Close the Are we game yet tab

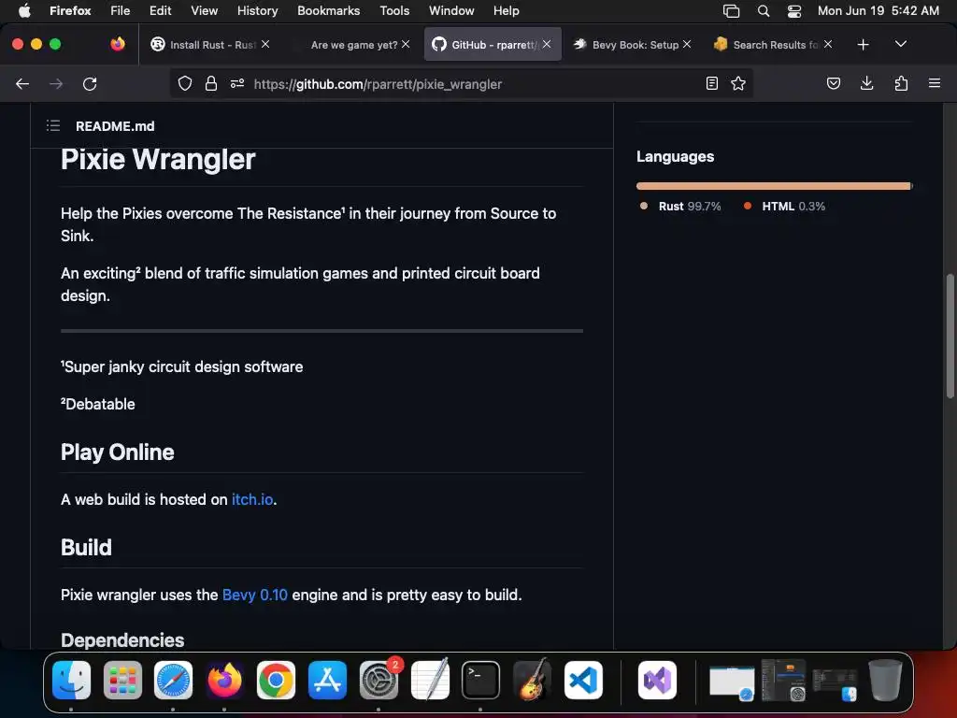[406, 44]
